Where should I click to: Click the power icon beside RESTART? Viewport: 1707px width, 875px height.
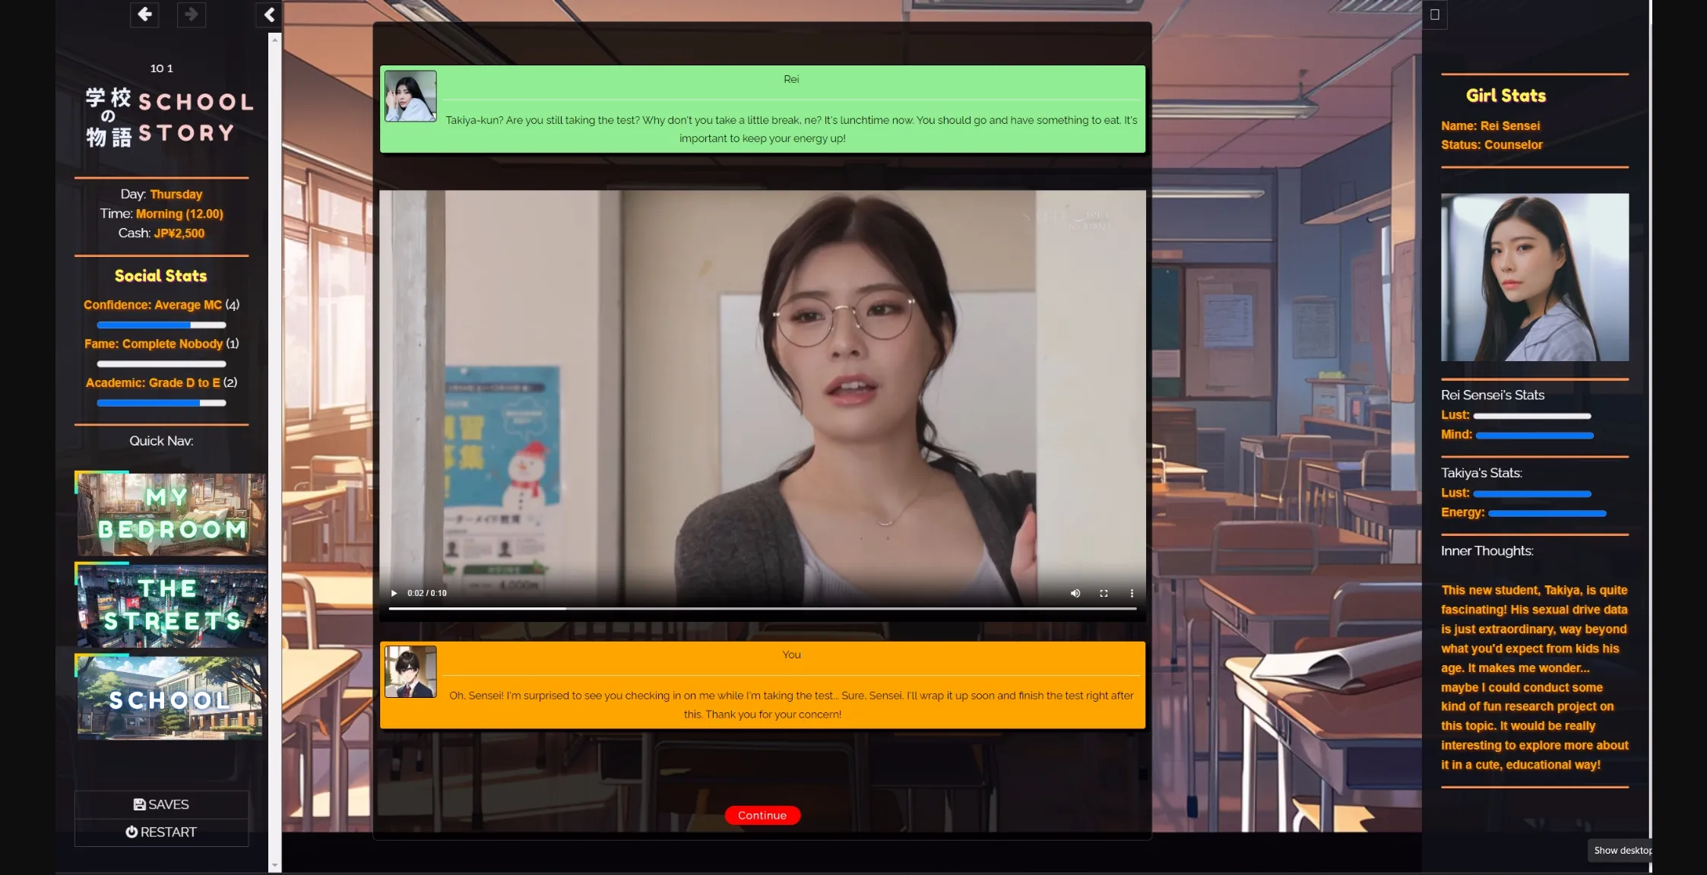pos(132,832)
